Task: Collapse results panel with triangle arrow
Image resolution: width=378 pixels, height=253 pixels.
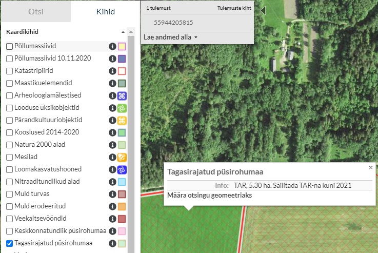Action: (263, 11)
